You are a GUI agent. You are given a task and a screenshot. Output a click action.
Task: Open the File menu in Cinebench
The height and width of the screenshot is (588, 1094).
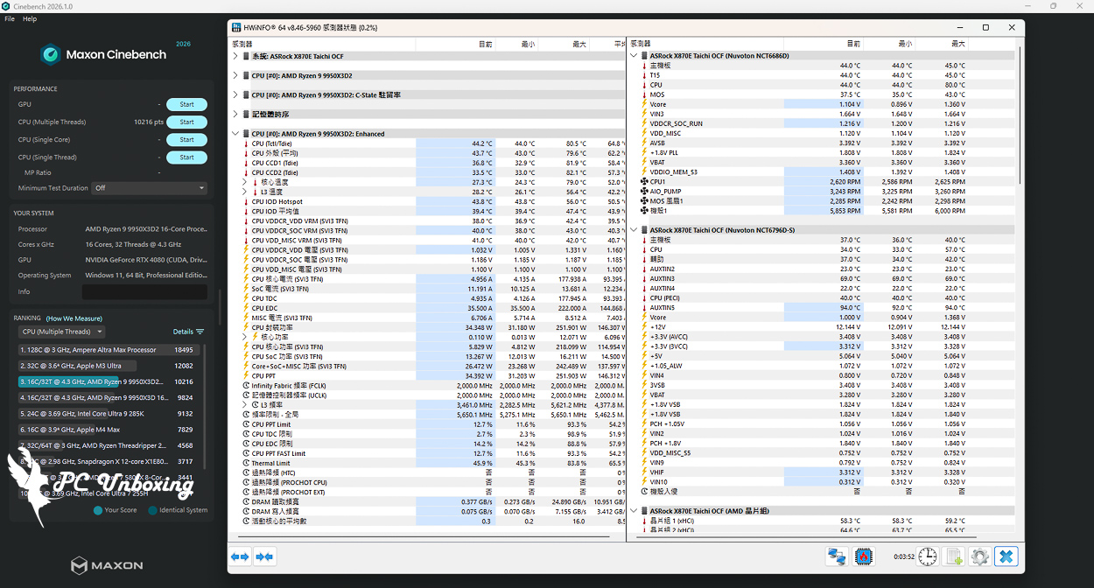(x=10, y=18)
